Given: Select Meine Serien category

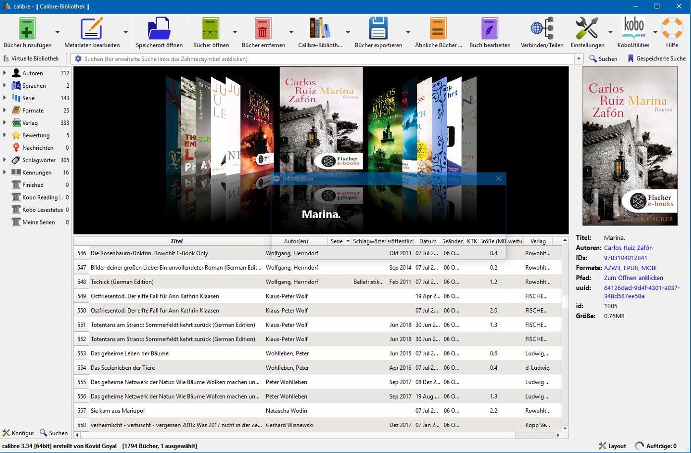Looking at the screenshot, I should (39, 222).
